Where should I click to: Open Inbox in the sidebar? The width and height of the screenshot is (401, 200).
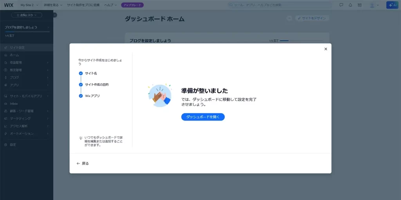(x=14, y=104)
